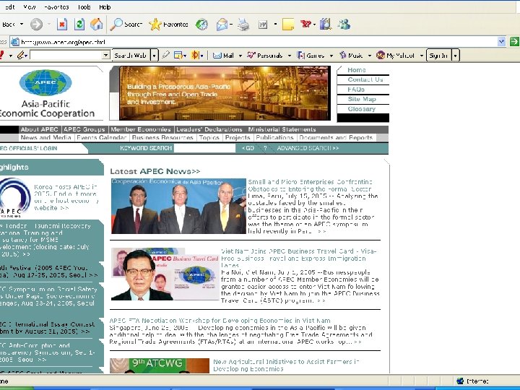The image size is (520, 390).
Task: Open the Help menu
Action: pos(105,7)
